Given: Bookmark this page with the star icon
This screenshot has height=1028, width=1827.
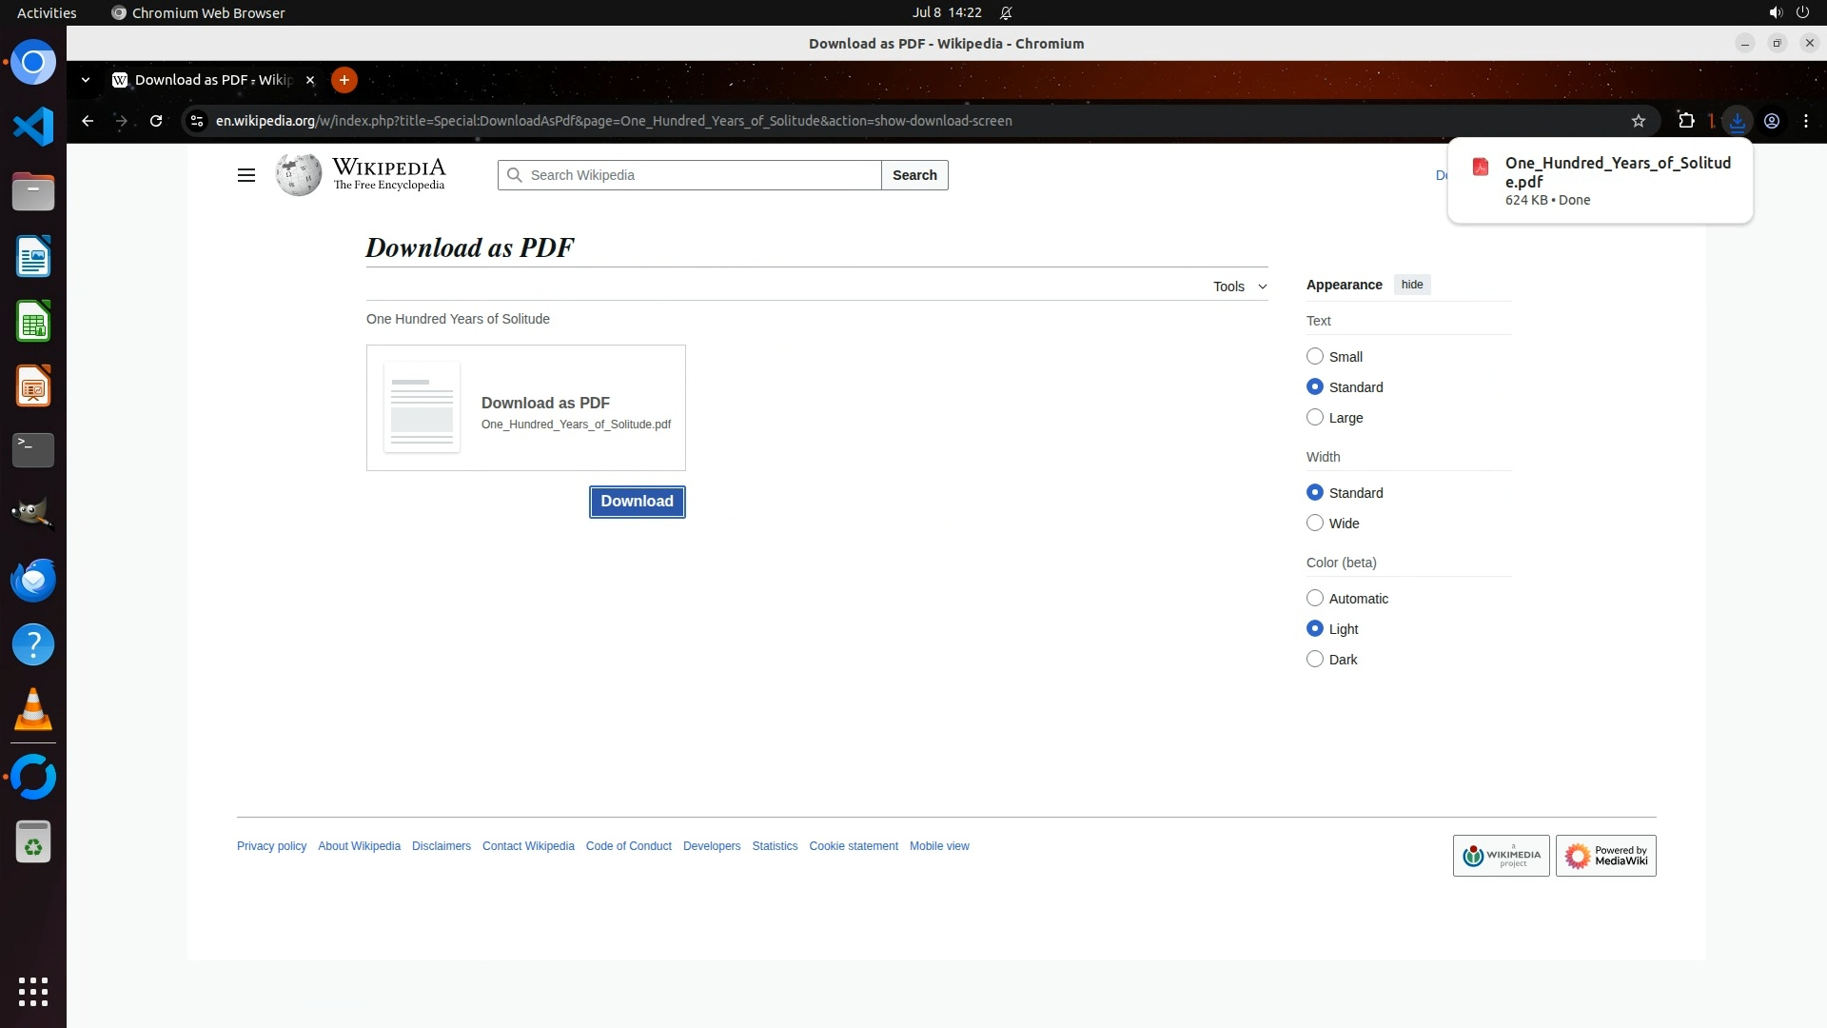Looking at the screenshot, I should 1638,121.
